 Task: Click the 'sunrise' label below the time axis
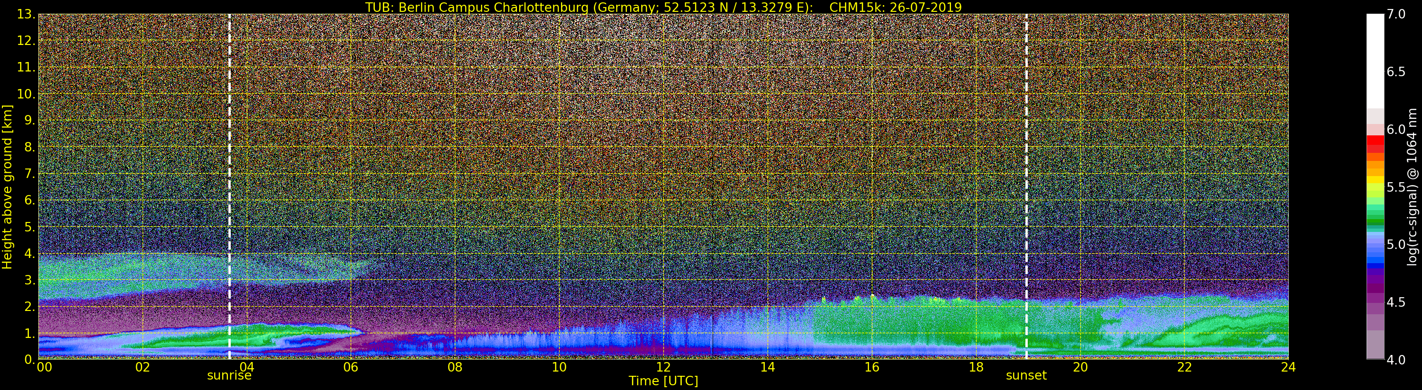229,376
